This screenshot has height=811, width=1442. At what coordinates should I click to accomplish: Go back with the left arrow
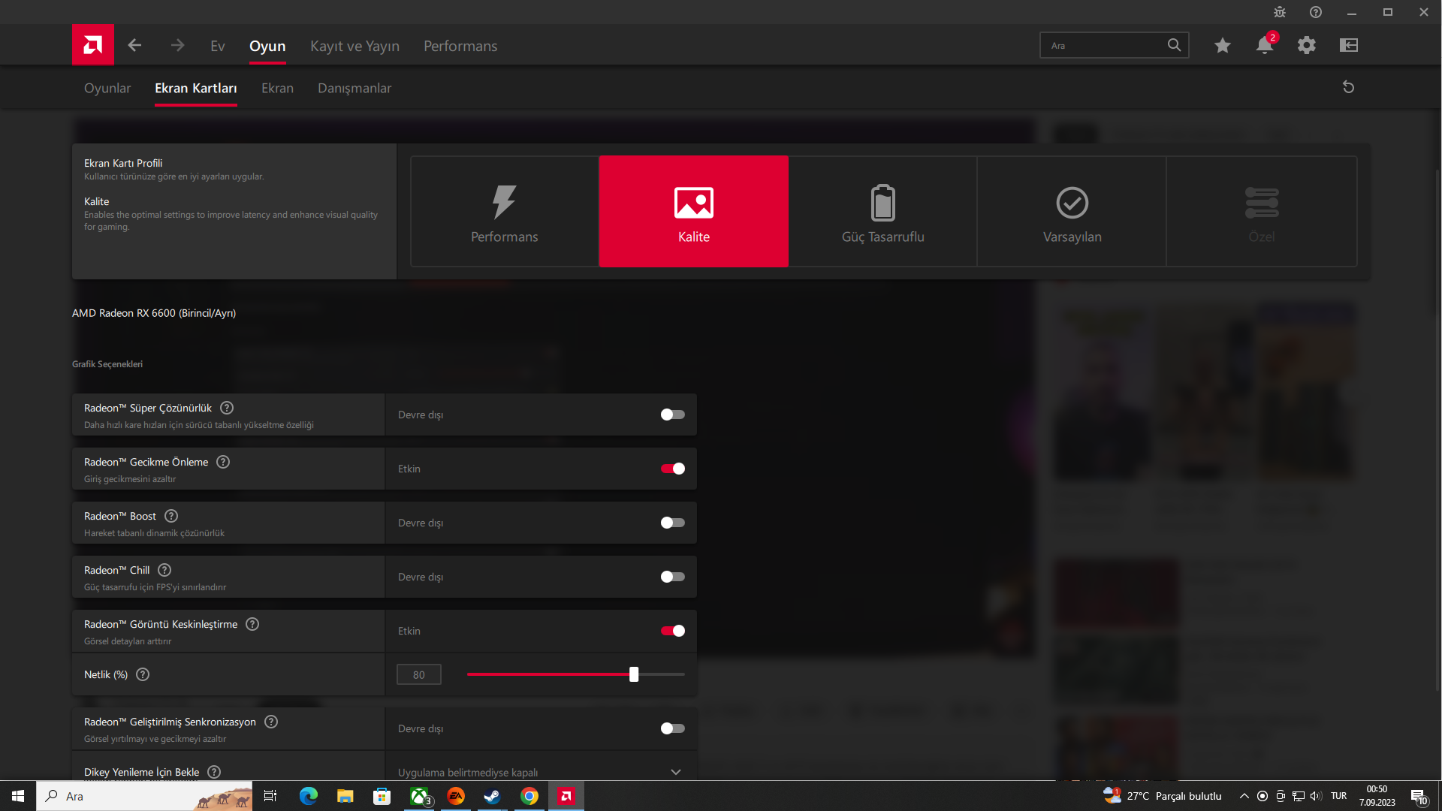[134, 45]
